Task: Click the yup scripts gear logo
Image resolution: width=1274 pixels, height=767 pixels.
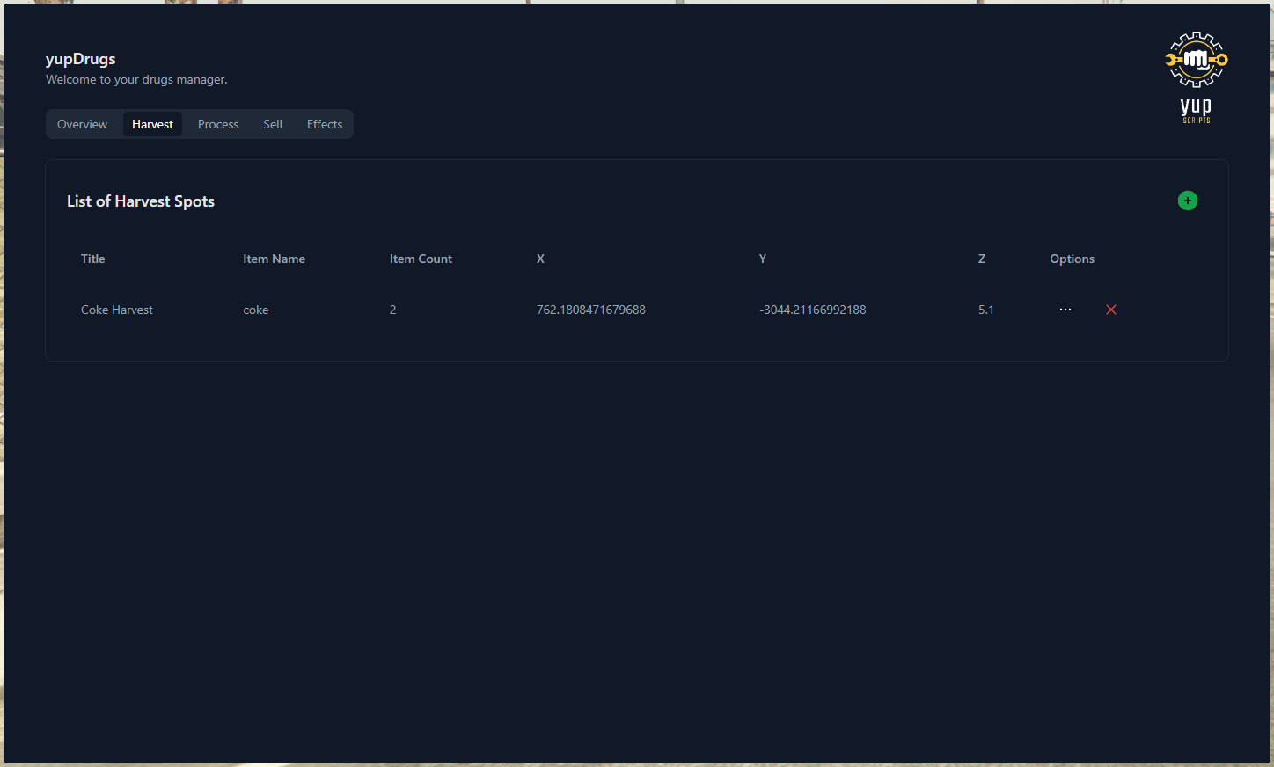Action: [1196, 59]
